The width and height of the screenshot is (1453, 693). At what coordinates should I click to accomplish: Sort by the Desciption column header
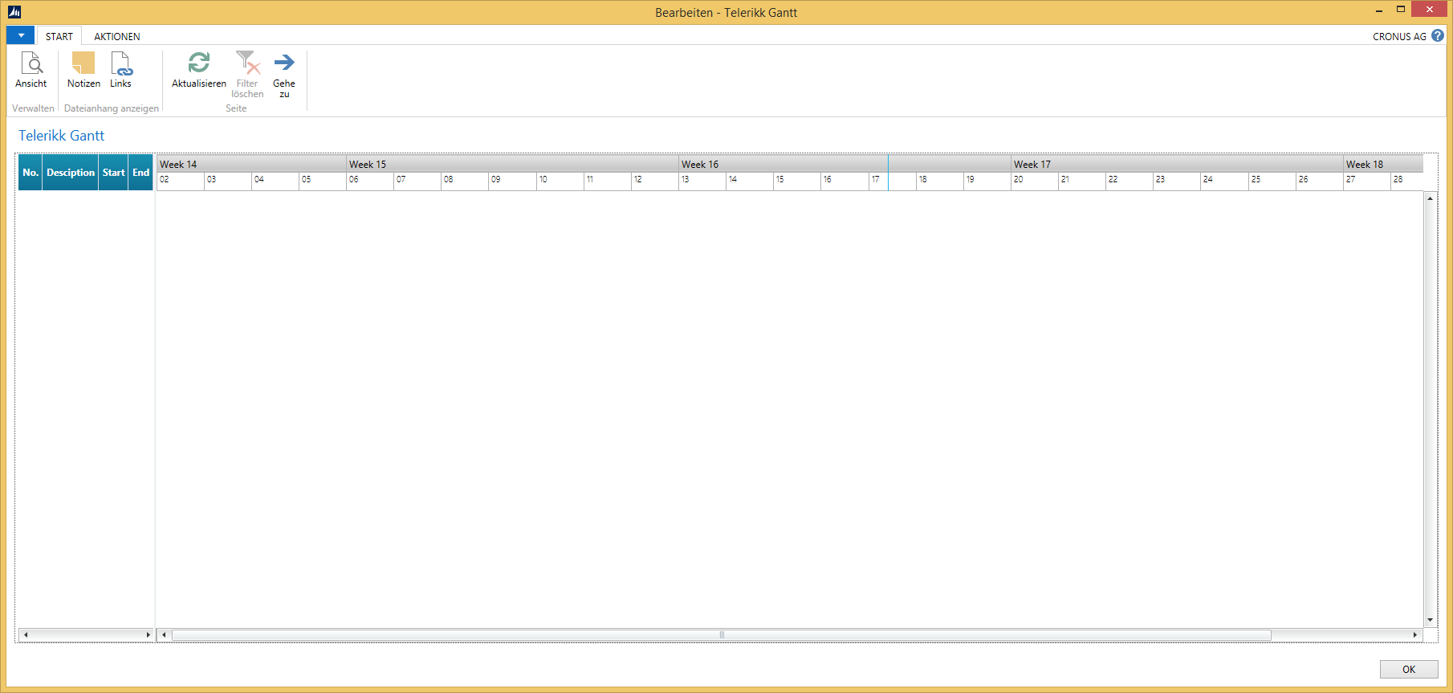71,173
